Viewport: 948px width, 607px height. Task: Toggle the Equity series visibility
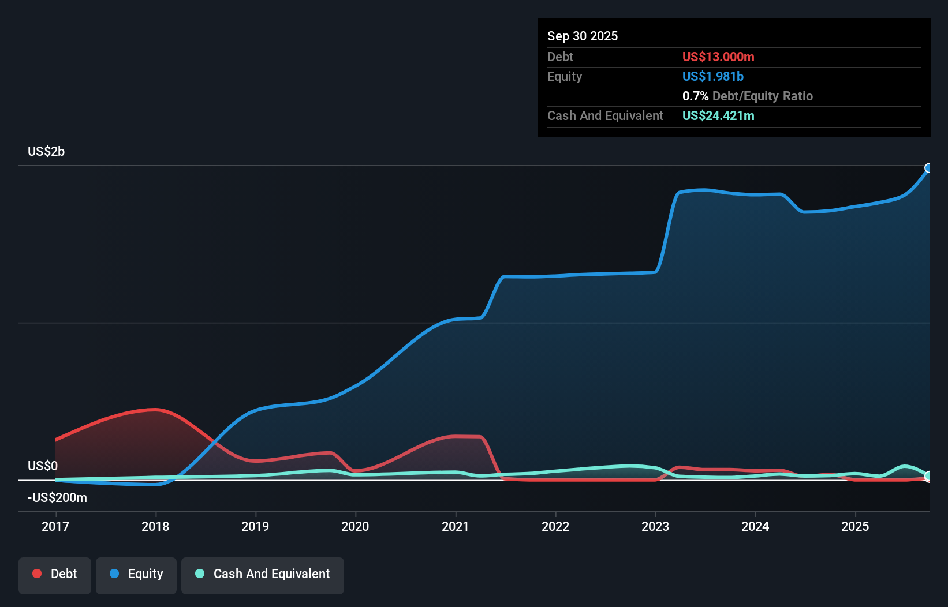[x=136, y=574]
